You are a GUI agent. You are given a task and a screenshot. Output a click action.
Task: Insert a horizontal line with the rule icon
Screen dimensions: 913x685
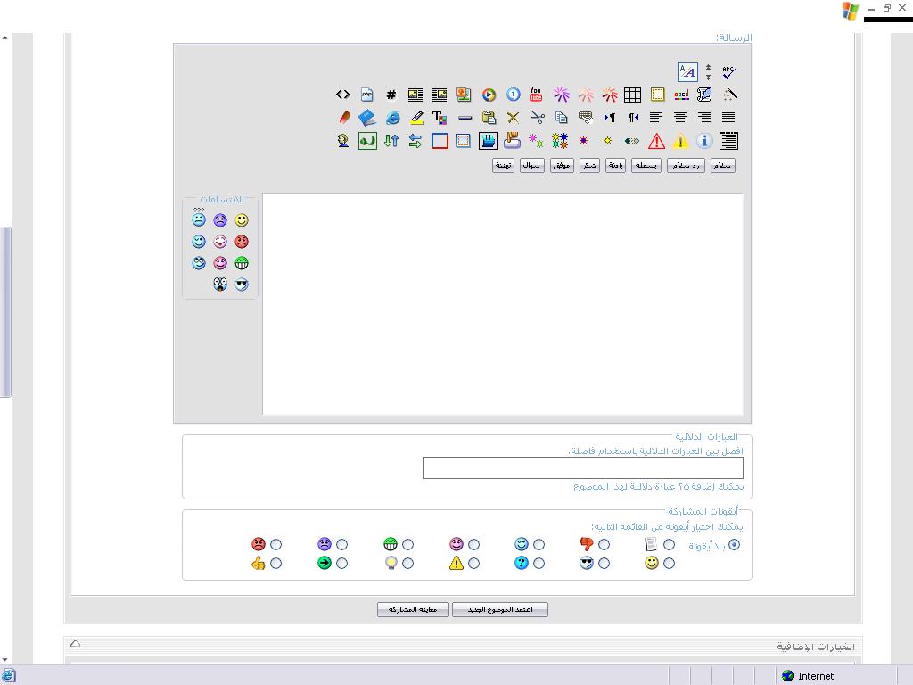pos(465,118)
